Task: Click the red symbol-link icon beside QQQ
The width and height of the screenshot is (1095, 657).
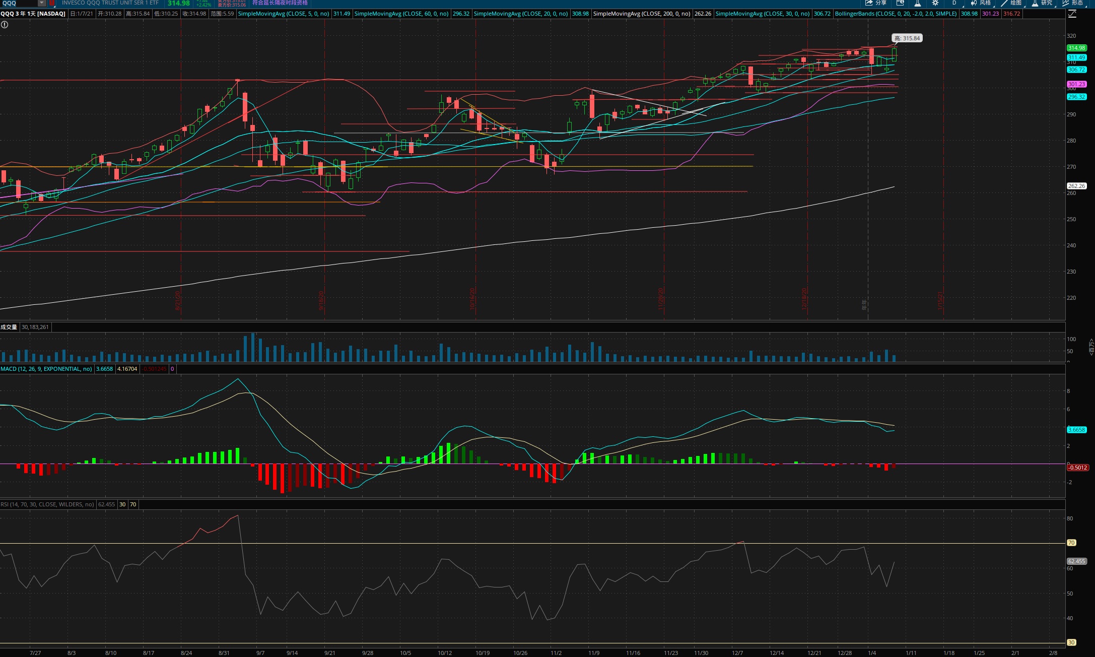Action: point(52,3)
